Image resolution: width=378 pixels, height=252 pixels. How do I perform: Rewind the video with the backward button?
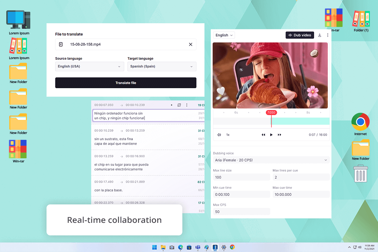(263, 135)
